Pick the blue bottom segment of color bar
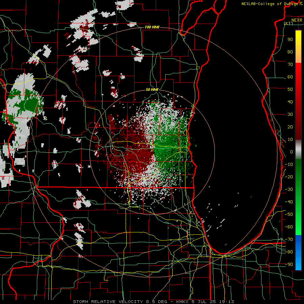Image resolution: width=304 pixels, height=304 pixels. [298, 253]
